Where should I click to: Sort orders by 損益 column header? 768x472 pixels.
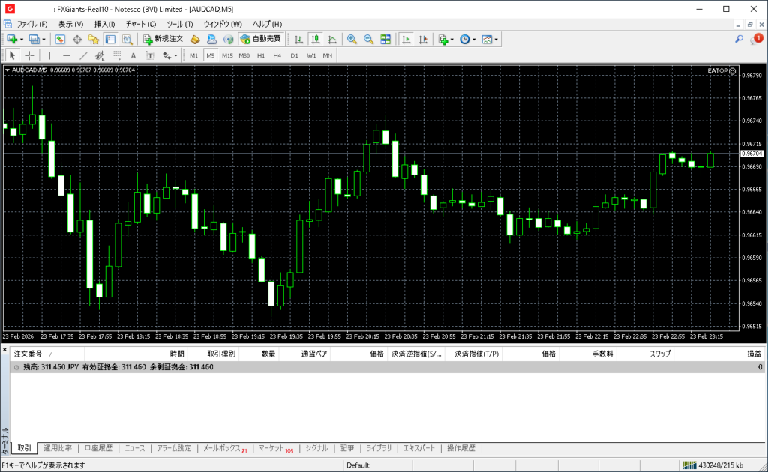753,354
